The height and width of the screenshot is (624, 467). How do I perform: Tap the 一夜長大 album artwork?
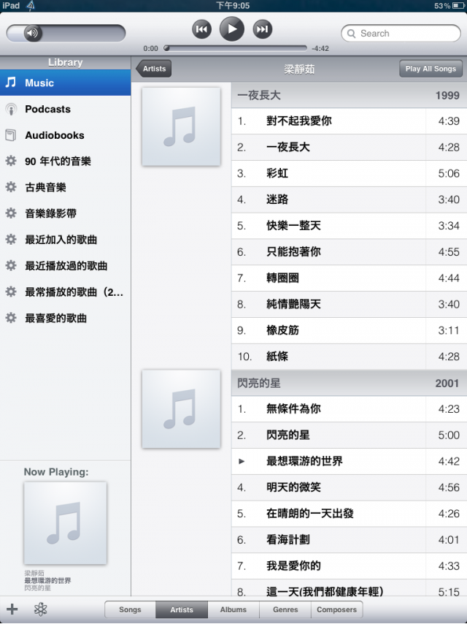pyautogui.click(x=181, y=126)
